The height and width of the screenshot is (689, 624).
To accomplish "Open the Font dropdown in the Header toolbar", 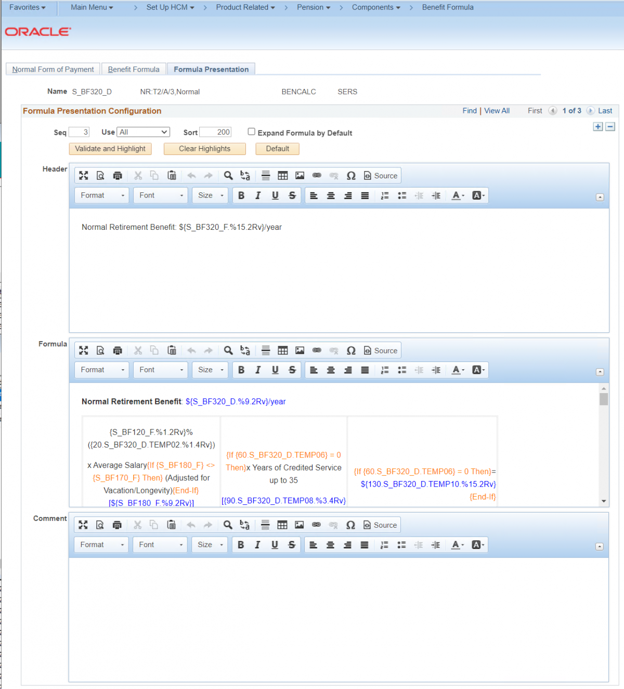I will tap(160, 195).
